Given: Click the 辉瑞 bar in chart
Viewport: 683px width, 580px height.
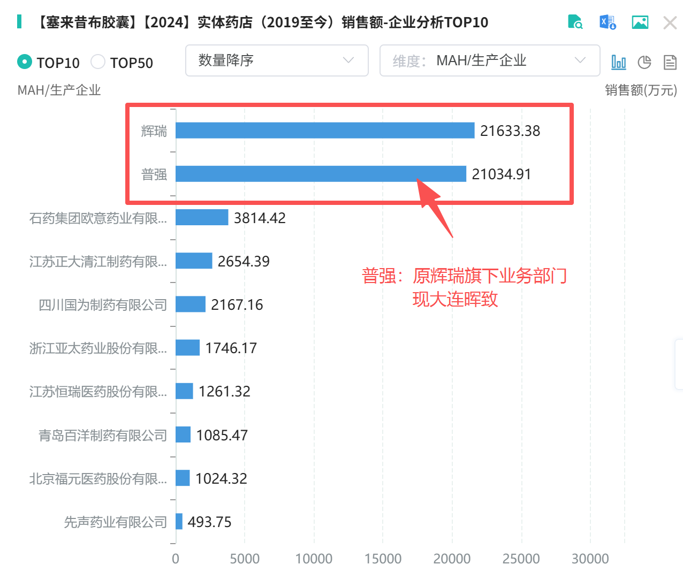Looking at the screenshot, I should (x=325, y=131).
